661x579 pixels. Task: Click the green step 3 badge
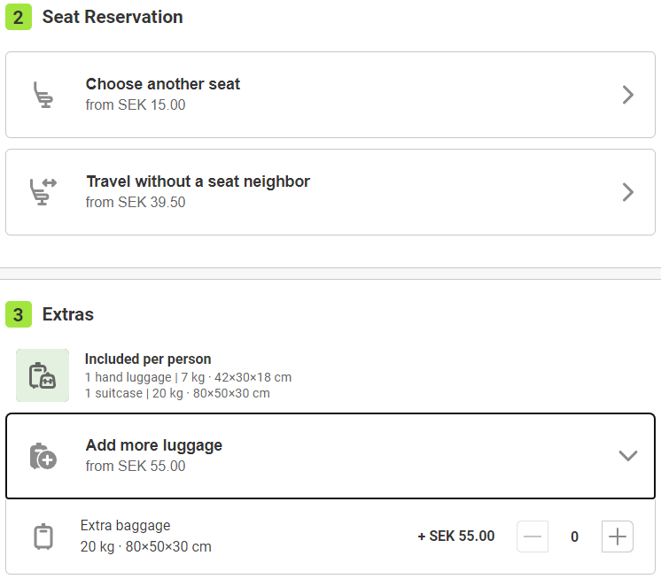19,314
